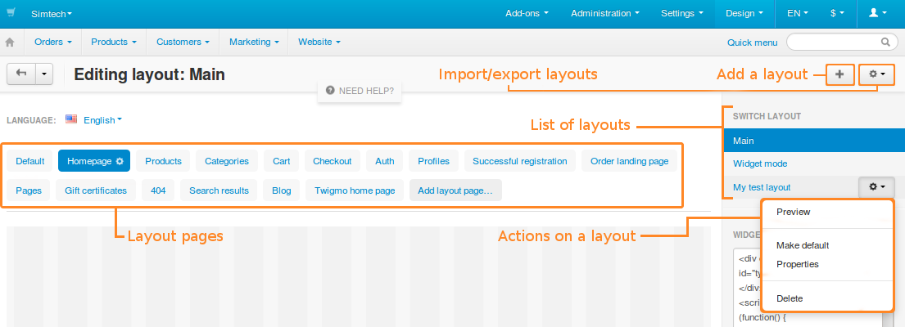Click the Homepage tab gear icon
This screenshot has height=327, width=905.
[120, 161]
